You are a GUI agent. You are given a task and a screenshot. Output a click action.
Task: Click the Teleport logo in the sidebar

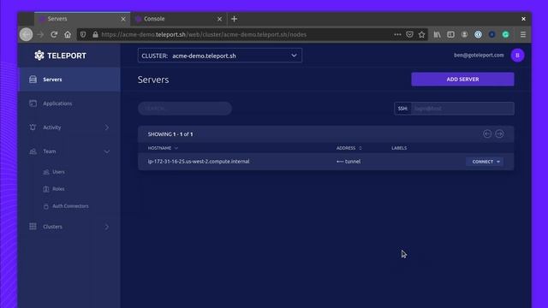(60, 56)
